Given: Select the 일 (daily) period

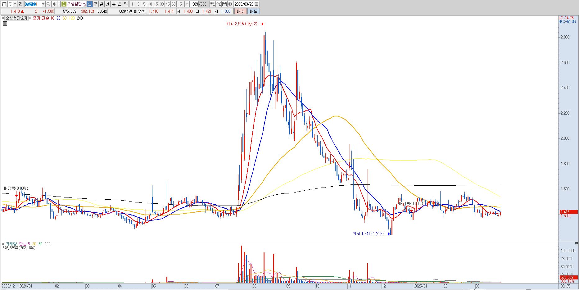Looking at the screenshot, I should tap(89, 4).
